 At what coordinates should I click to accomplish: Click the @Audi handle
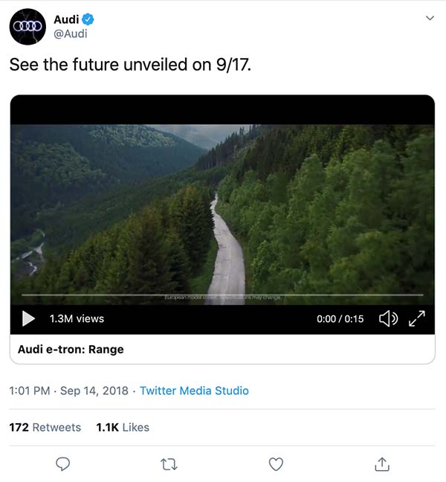point(71,33)
